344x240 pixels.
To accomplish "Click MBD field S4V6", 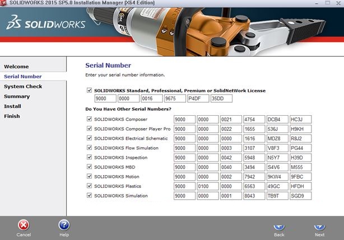I will click(x=277, y=167).
